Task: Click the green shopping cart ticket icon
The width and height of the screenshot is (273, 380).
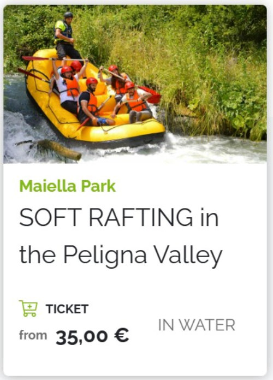Action: 28,308
